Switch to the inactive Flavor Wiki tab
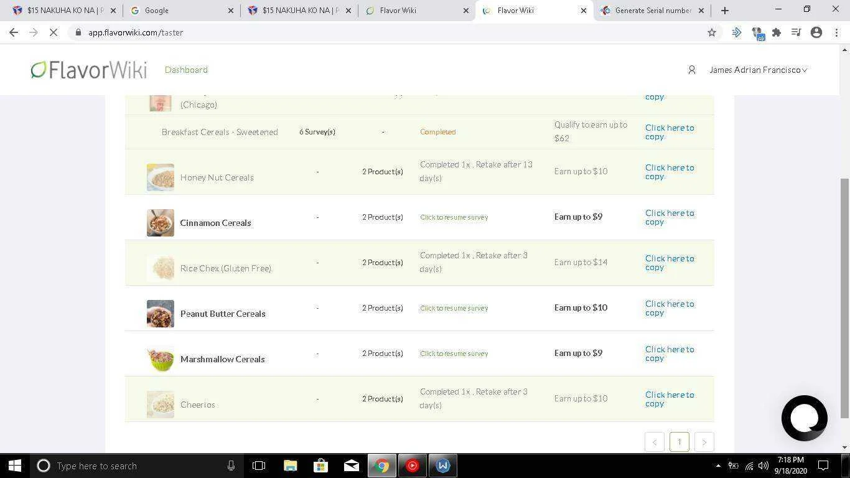850x478 pixels. [417, 11]
